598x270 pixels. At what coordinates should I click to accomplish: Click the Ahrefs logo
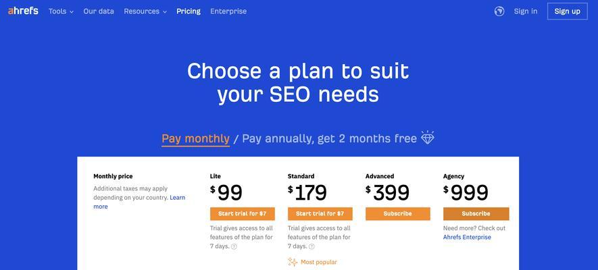[23, 11]
